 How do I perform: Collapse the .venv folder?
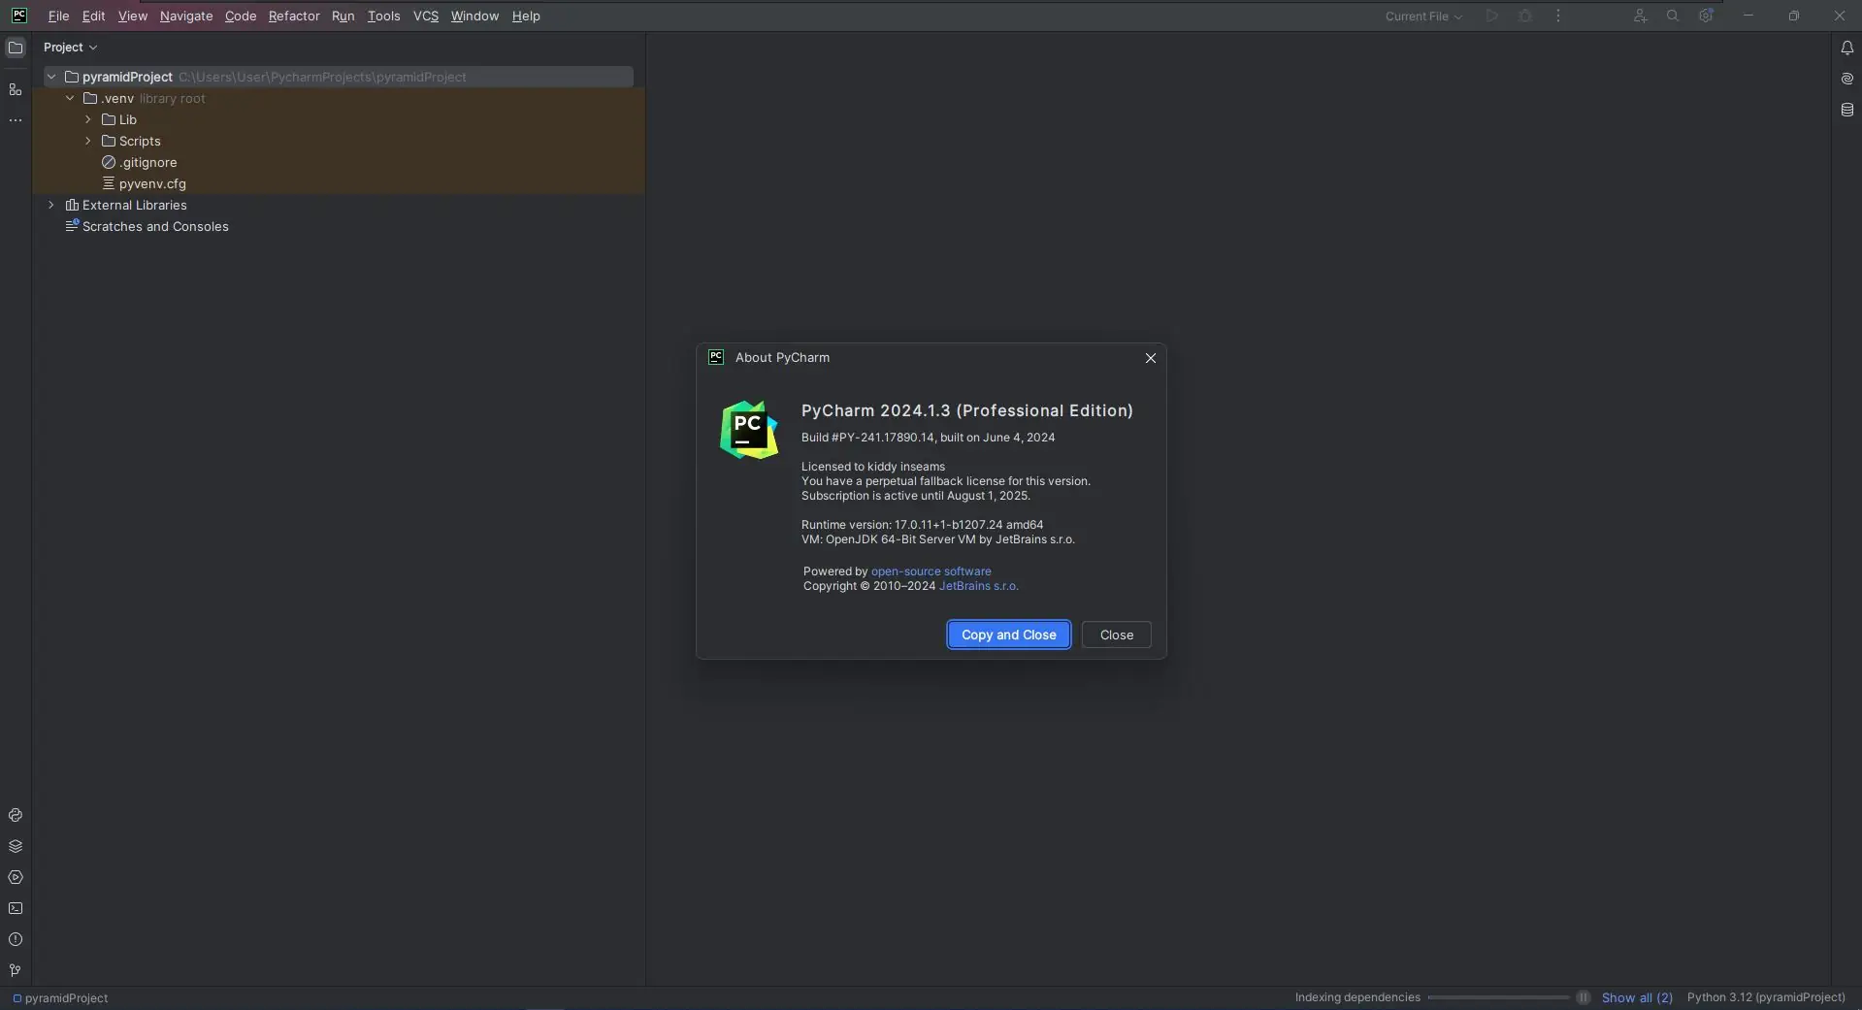coord(70,98)
